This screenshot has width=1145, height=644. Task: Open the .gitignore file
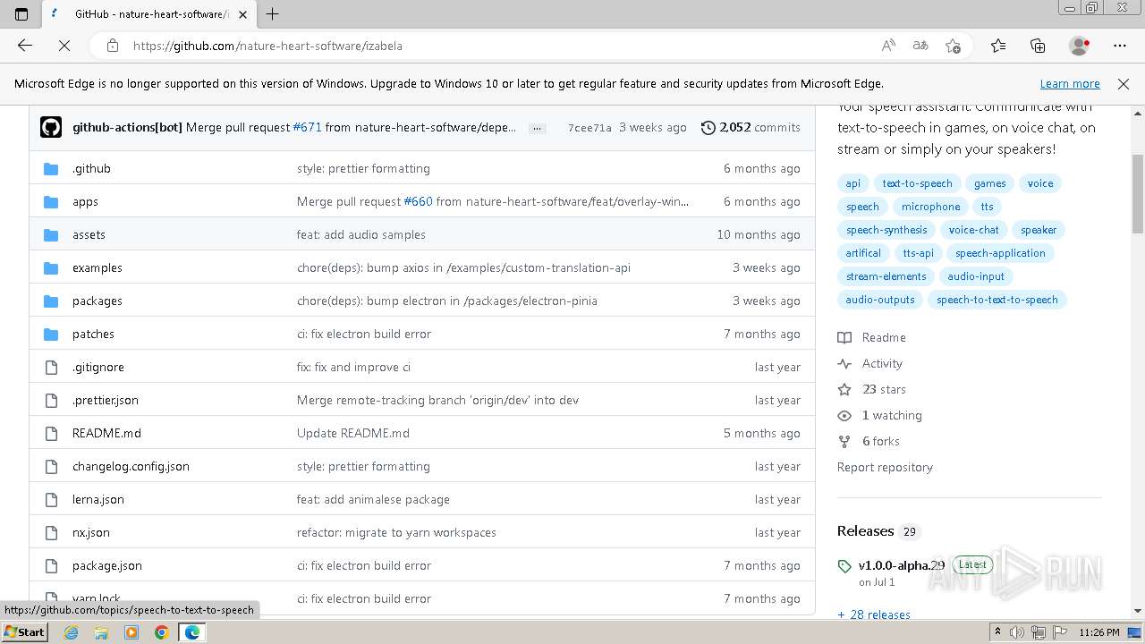click(98, 367)
